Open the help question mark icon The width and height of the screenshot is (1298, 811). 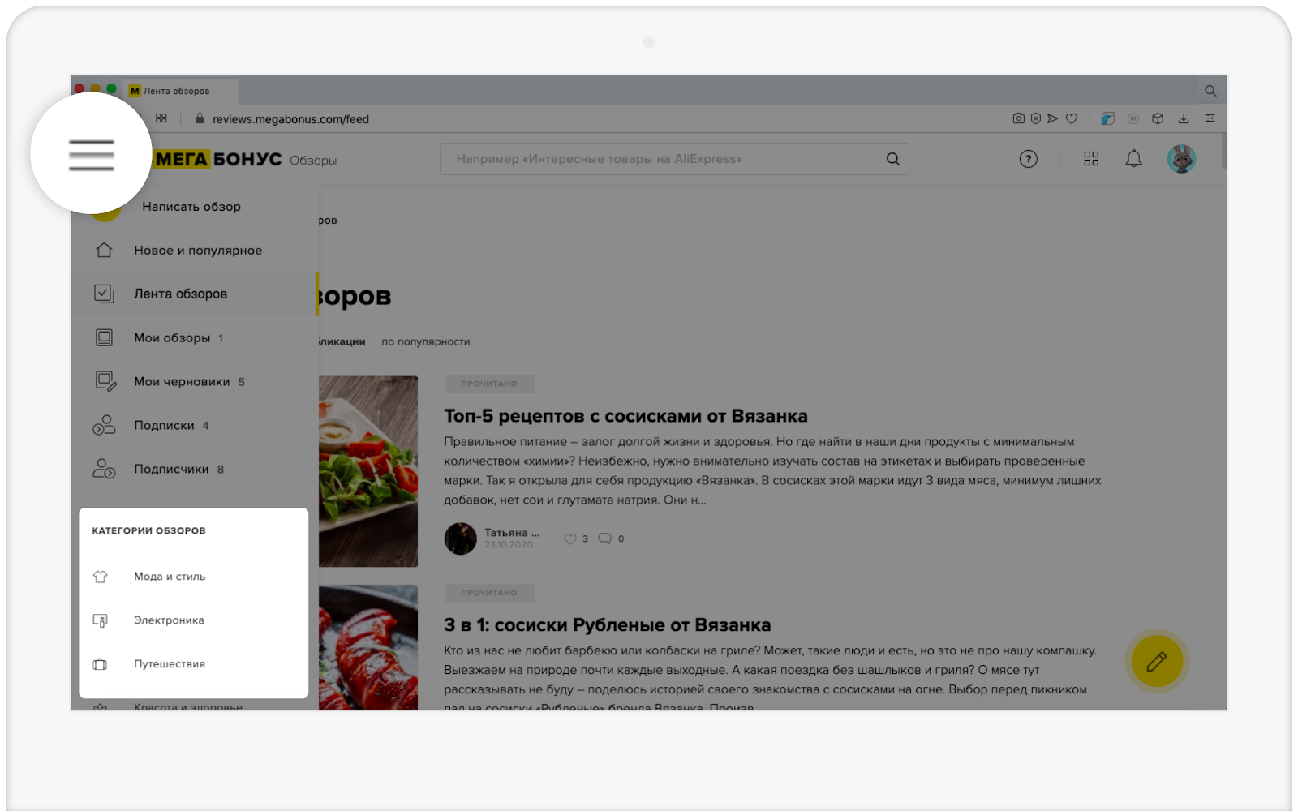pyautogui.click(x=1028, y=159)
